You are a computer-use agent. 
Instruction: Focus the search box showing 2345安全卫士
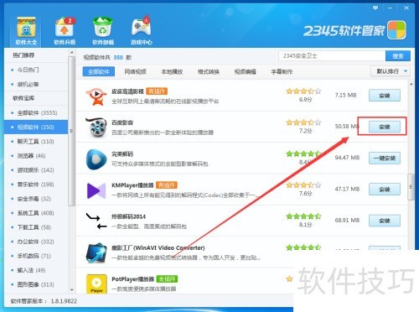(332, 56)
